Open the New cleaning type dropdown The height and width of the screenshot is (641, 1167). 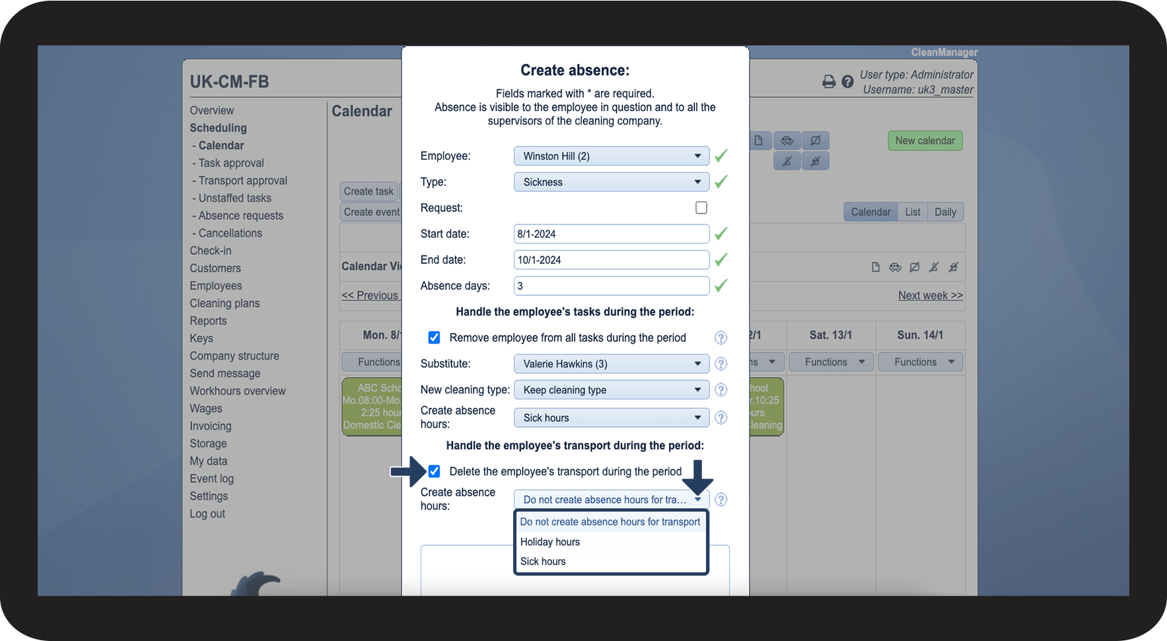[612, 390]
